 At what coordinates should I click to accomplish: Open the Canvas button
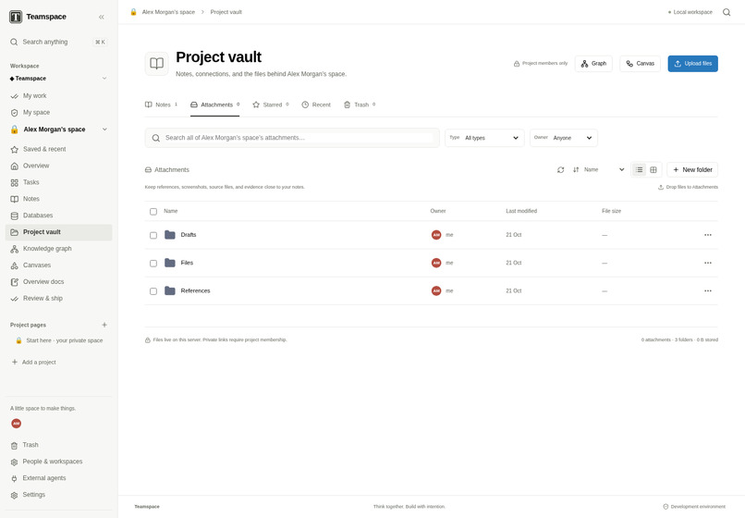tap(640, 64)
